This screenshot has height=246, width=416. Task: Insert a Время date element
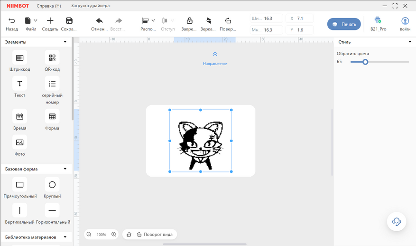(19, 116)
